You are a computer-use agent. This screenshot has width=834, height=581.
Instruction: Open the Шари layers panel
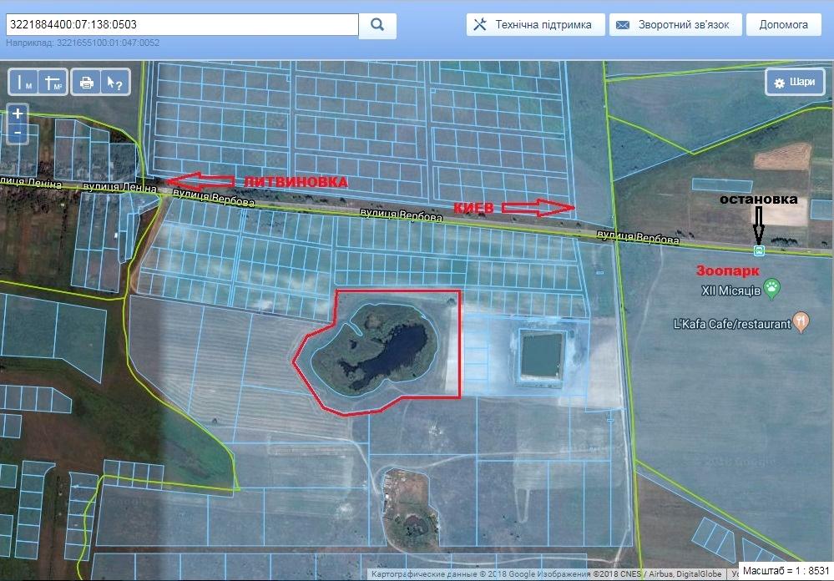[x=795, y=83]
